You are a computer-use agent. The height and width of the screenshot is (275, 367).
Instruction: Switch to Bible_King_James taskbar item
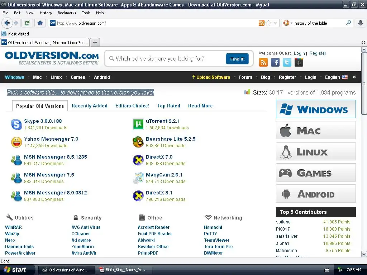(124, 270)
